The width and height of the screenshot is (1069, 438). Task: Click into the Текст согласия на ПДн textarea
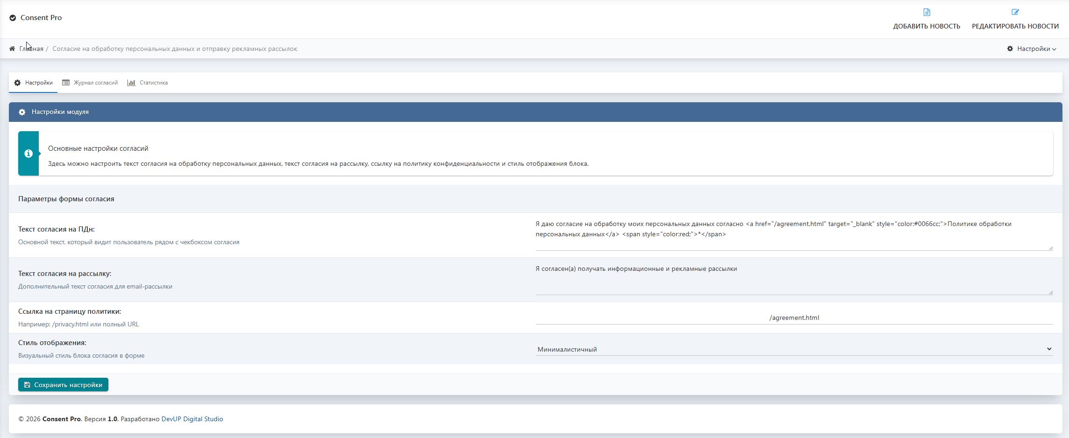793,234
